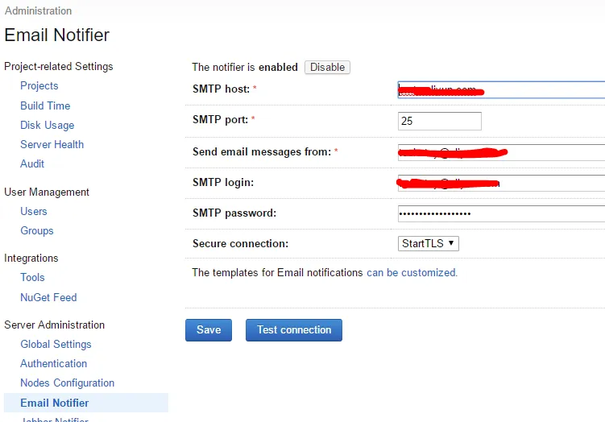Open the Disk Usage page
Image resolution: width=605 pixels, height=422 pixels.
[x=47, y=125]
